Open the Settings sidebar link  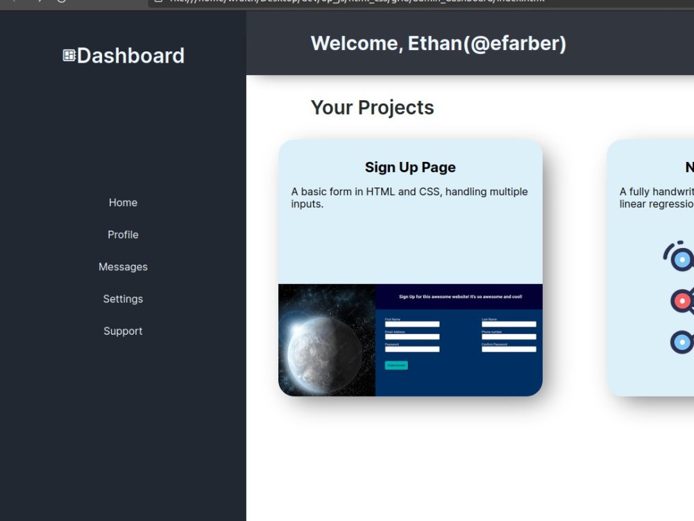pyautogui.click(x=123, y=299)
